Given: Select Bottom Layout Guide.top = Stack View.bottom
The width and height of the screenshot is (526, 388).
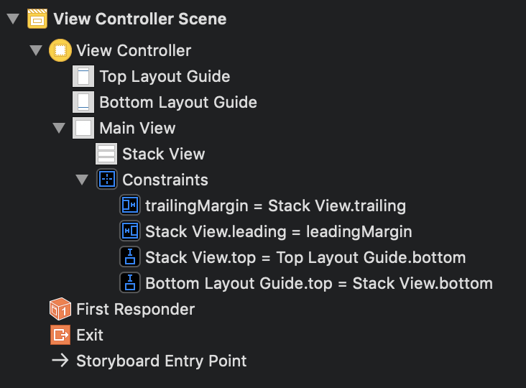Looking at the screenshot, I should click(306, 283).
